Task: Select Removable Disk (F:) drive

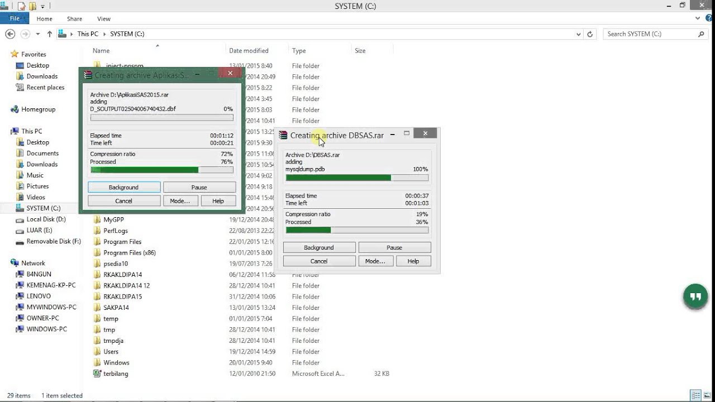Action: (54, 241)
